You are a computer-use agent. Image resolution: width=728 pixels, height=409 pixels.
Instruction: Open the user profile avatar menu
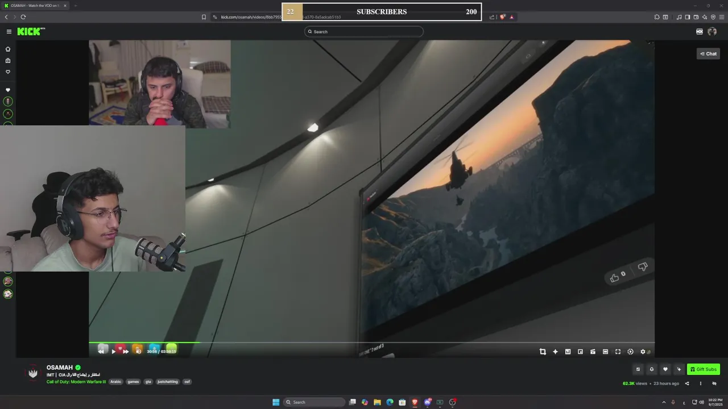[x=712, y=32]
